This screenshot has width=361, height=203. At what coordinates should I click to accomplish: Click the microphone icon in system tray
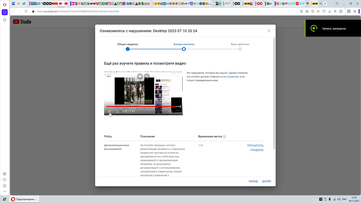click(330, 199)
